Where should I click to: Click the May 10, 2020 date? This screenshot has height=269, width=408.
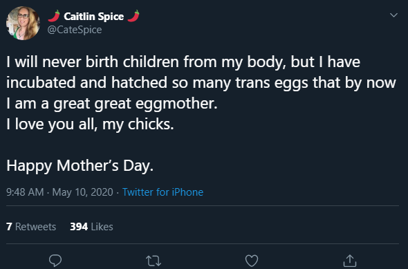pos(82,192)
